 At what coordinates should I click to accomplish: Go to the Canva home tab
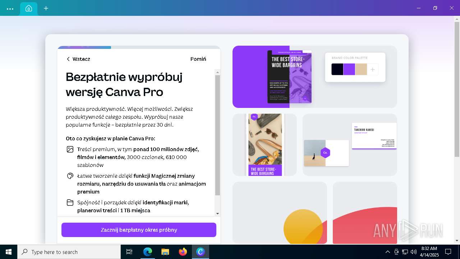(x=29, y=8)
